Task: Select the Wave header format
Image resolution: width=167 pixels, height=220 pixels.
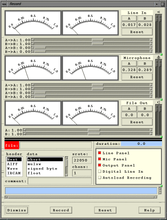Action: [14, 169]
